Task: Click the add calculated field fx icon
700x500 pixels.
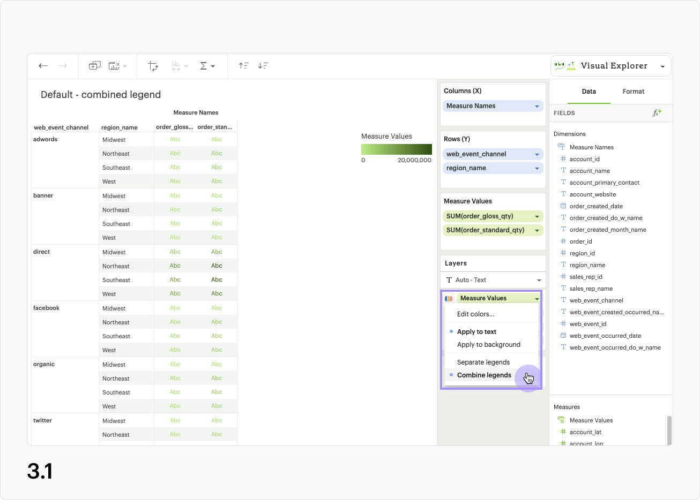Action: 657,113
